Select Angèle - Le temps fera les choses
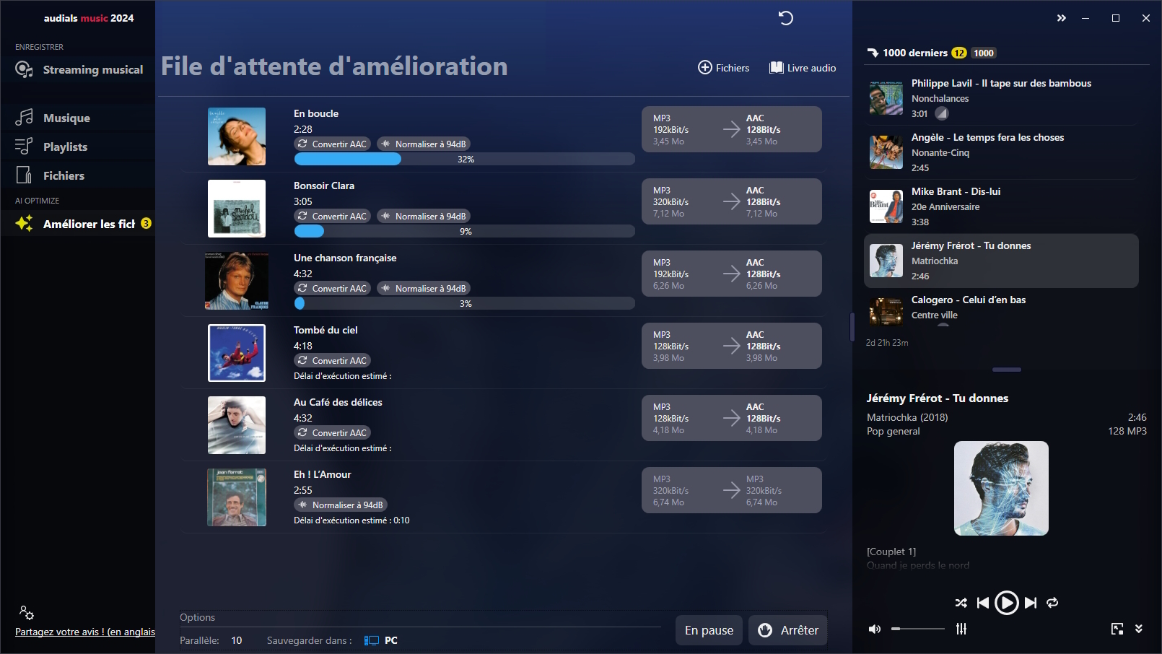The width and height of the screenshot is (1162, 654). click(x=1001, y=152)
